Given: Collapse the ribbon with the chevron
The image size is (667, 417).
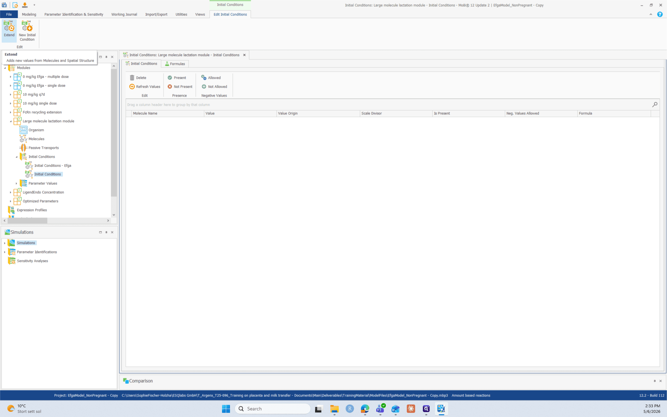Looking at the screenshot, I should click(x=651, y=14).
